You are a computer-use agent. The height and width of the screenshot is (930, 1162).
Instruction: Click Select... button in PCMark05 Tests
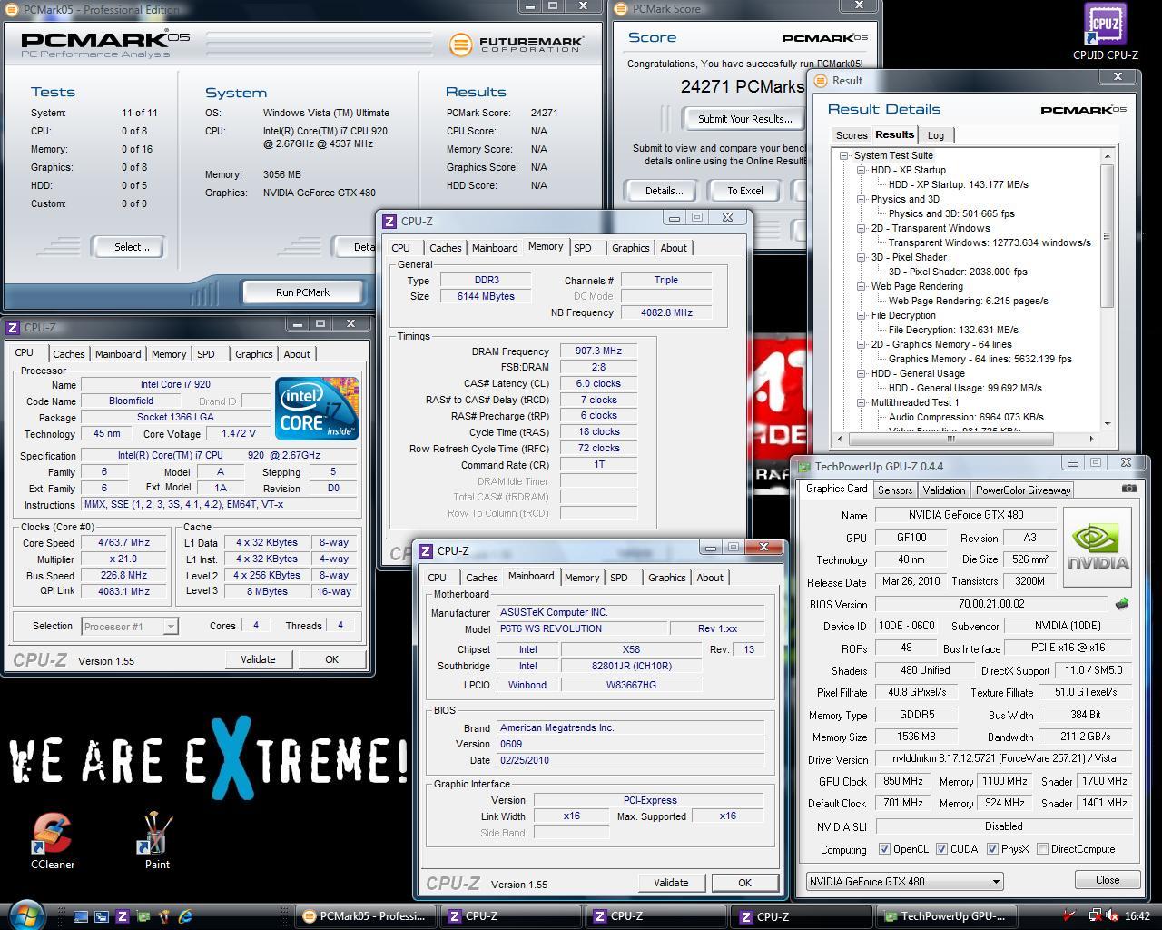point(132,247)
